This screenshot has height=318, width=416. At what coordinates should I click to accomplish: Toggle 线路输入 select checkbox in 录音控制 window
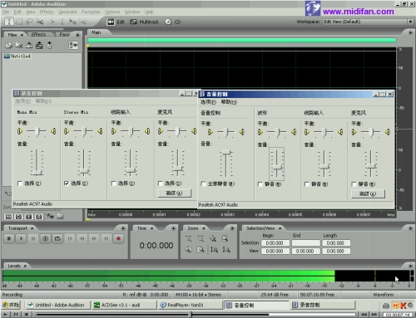(x=113, y=183)
